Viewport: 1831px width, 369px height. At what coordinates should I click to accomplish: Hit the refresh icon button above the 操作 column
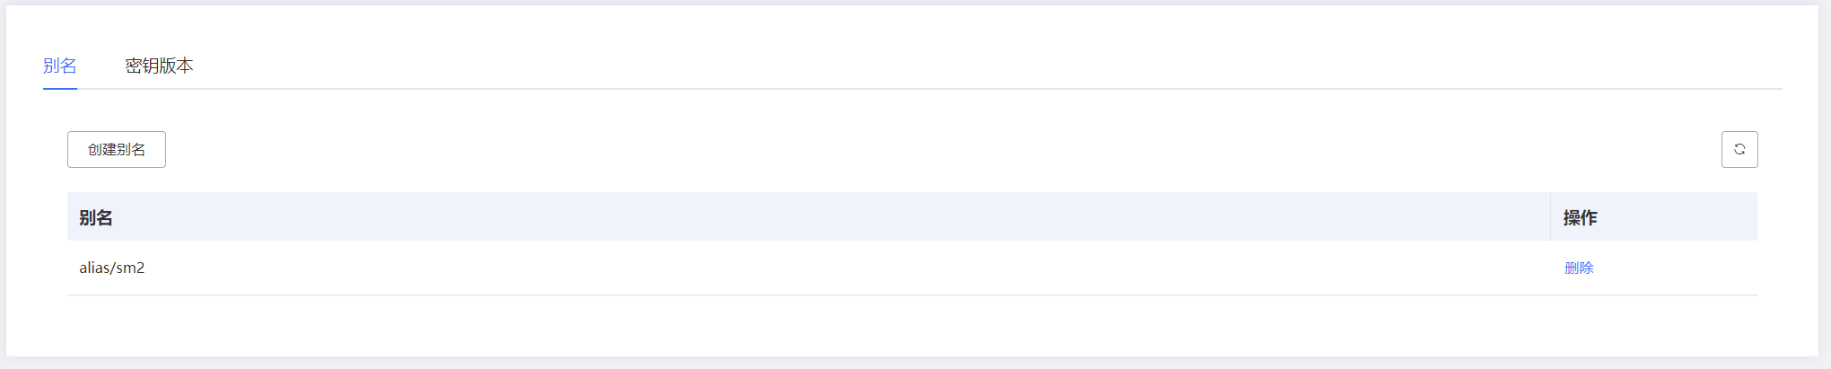pos(1739,149)
